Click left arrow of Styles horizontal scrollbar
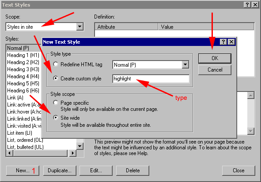 pyautogui.click(x=9, y=153)
